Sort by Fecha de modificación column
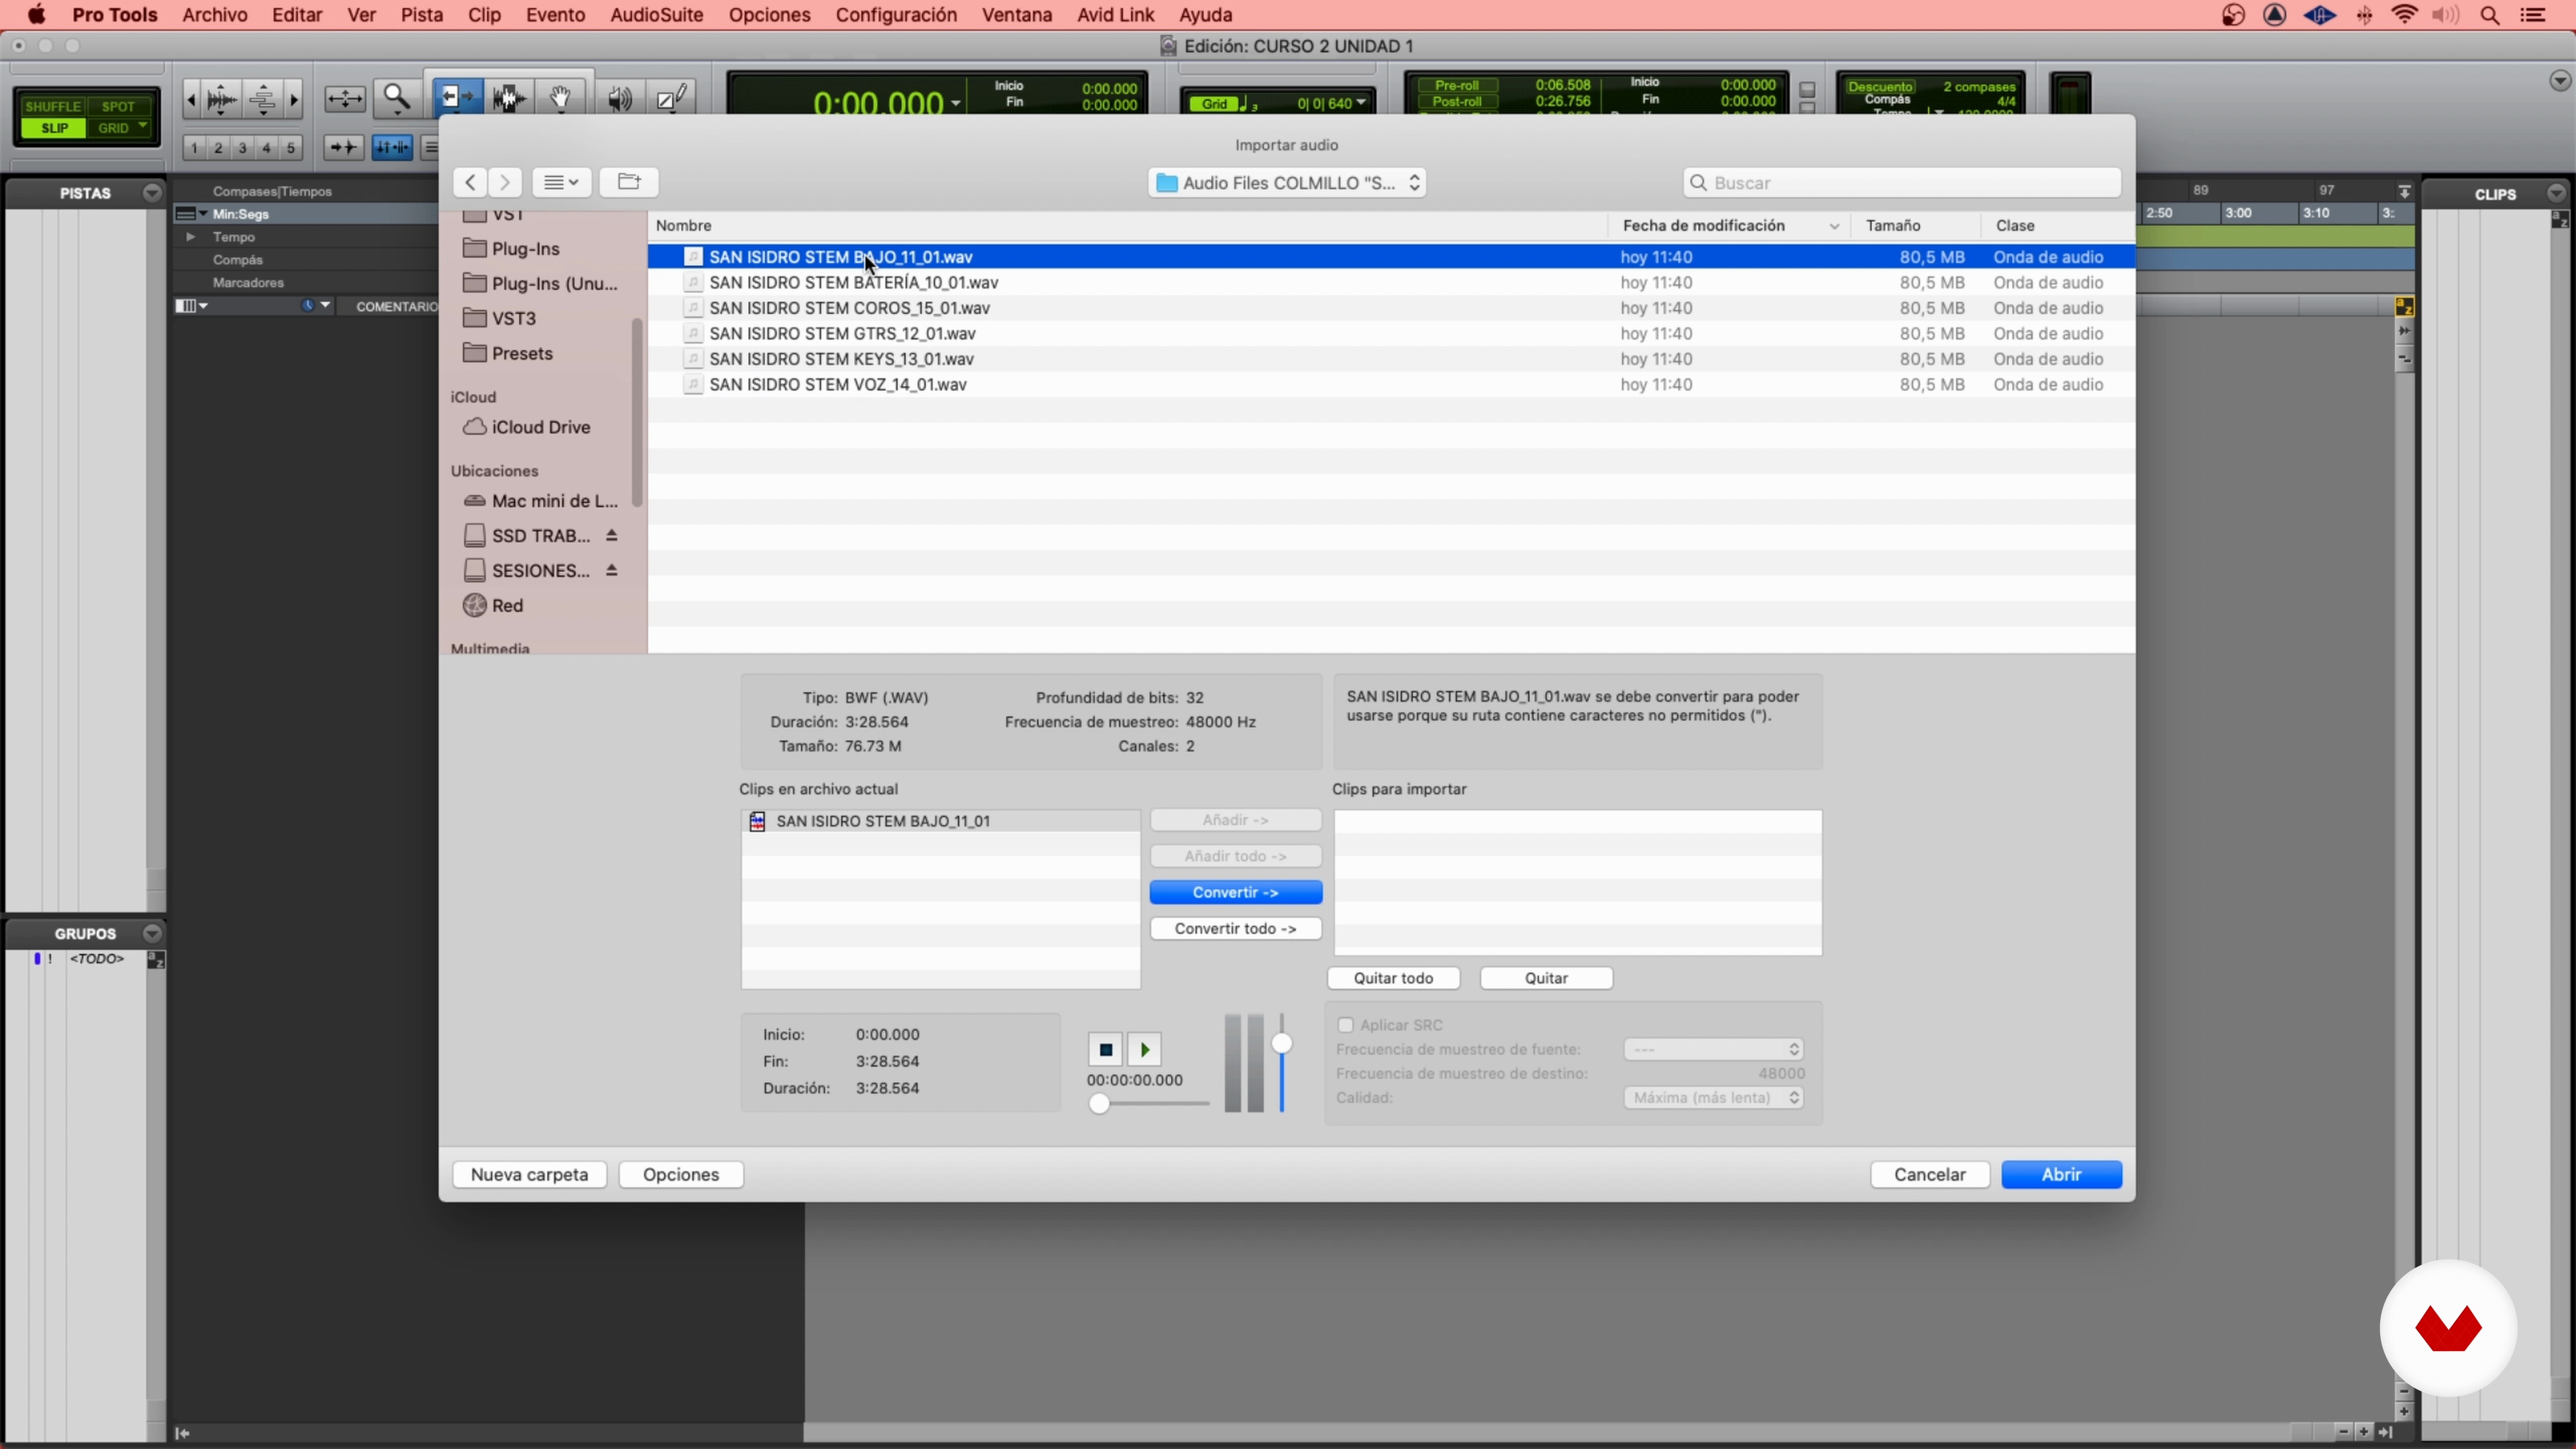 [x=1729, y=226]
